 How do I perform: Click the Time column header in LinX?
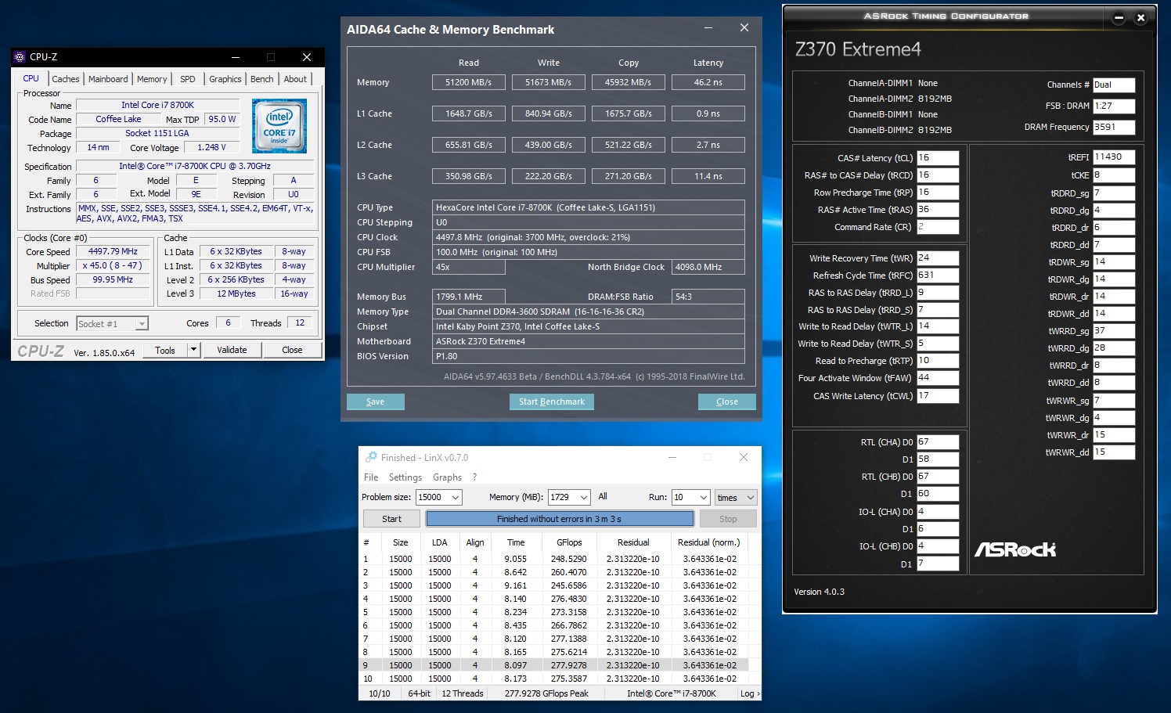[516, 542]
